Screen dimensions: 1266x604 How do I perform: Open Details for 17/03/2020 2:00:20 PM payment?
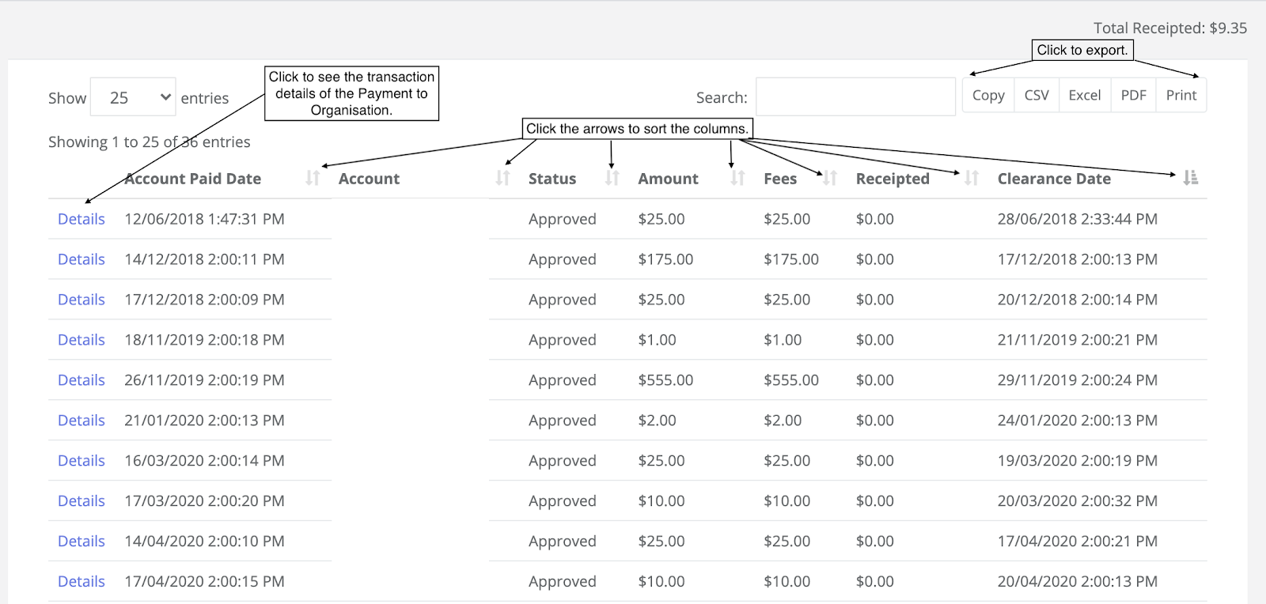[x=81, y=501]
